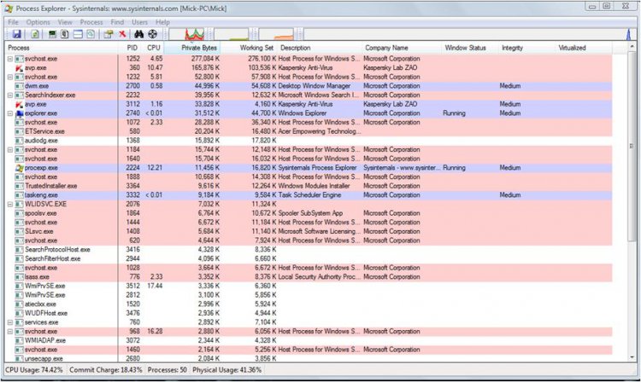Click the DLL/Handles view toolbar icon
This screenshot has height=382, width=641.
tap(91, 34)
